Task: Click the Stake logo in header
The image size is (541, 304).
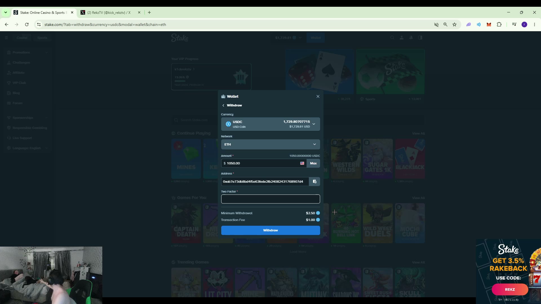Action: 180,38
